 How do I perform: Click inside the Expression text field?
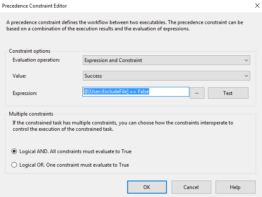[x=136, y=92]
